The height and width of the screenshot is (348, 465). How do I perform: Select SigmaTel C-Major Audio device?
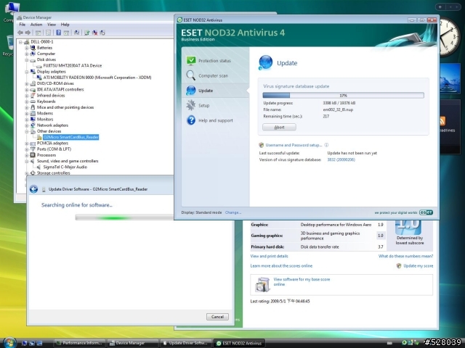click(x=65, y=167)
